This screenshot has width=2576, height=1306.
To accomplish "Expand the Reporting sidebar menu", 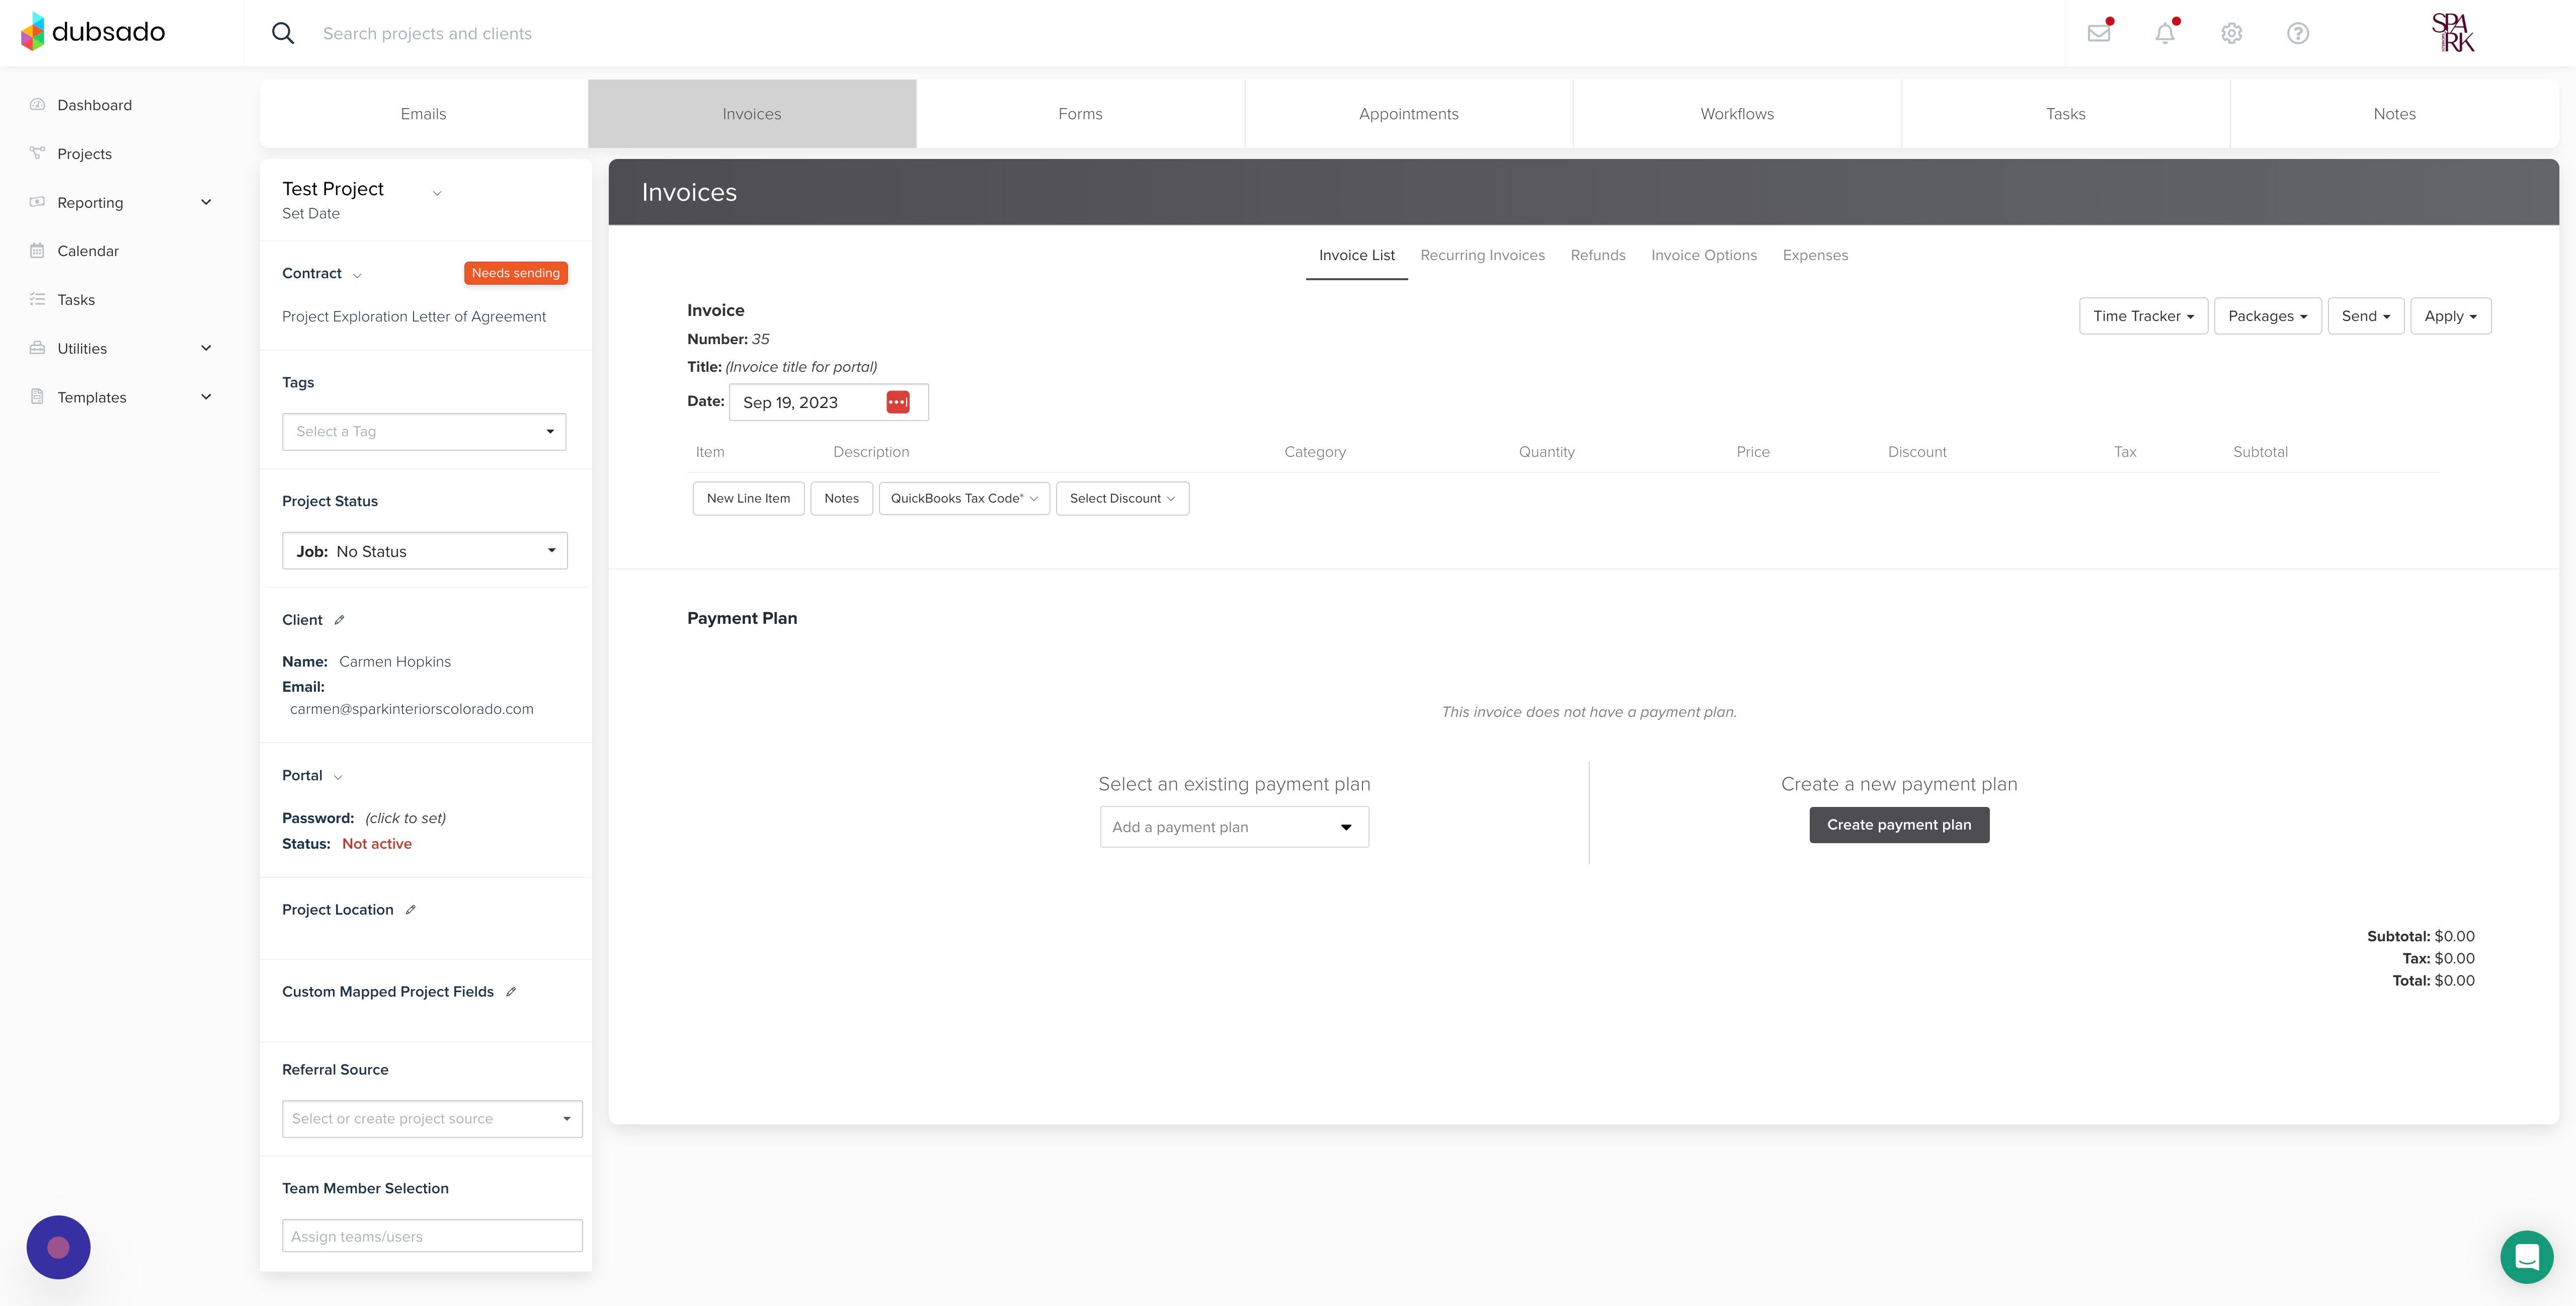I will (x=206, y=202).
